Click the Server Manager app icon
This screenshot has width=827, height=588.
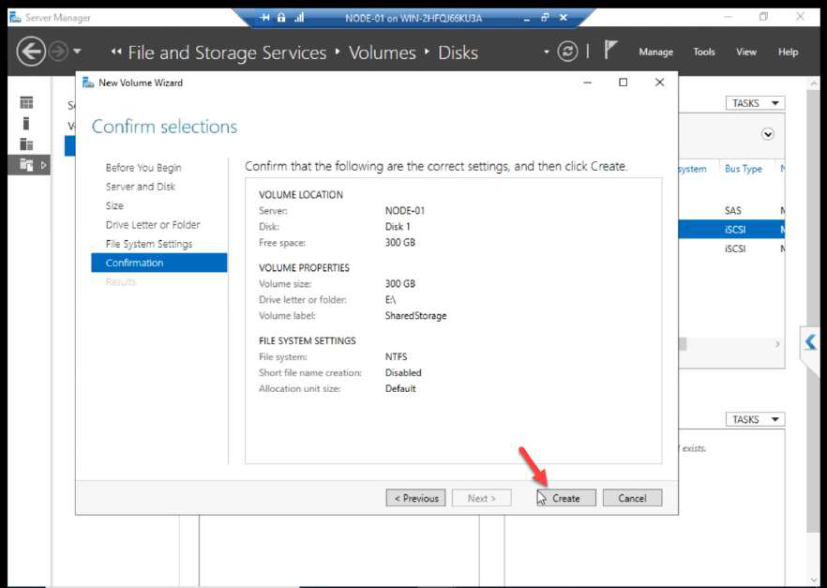coord(15,18)
